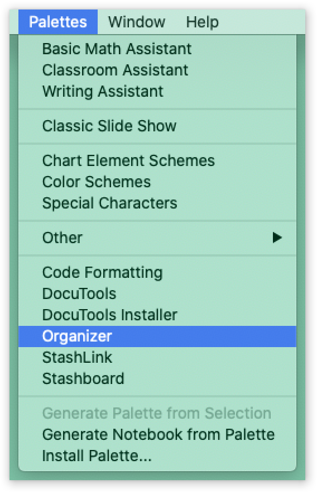The height and width of the screenshot is (493, 317).
Task: Open Chart Element Schemes palette
Action: [x=157, y=160]
